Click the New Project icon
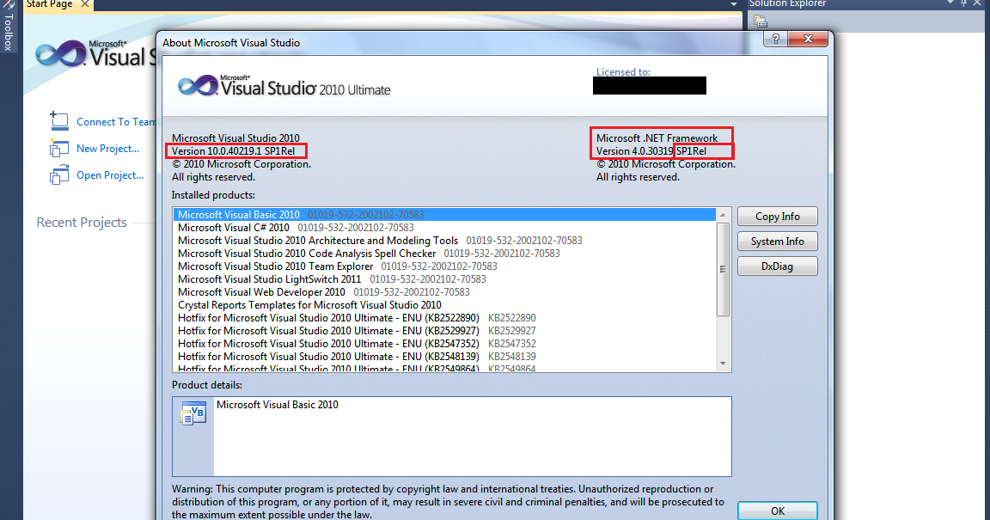The width and height of the screenshot is (990, 520). pyautogui.click(x=58, y=148)
